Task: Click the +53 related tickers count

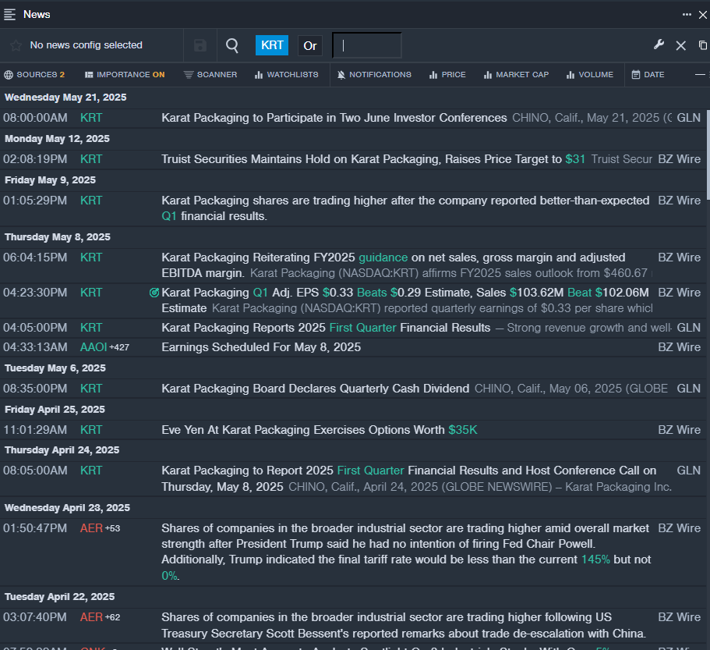Action: point(112,528)
